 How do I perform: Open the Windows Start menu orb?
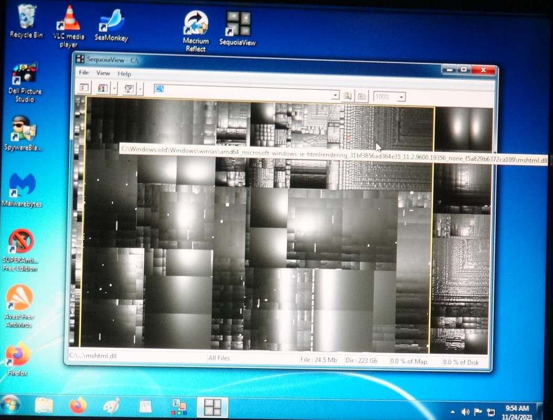pyautogui.click(x=10, y=405)
